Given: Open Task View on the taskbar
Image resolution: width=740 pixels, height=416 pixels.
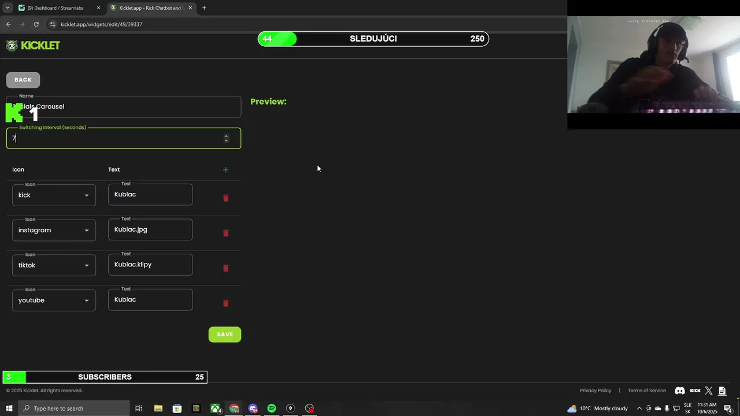Looking at the screenshot, I should (139, 408).
